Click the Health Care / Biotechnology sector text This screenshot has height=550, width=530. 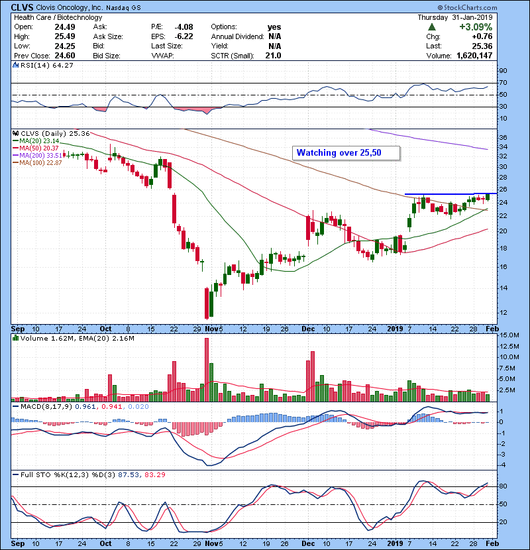pos(58,17)
